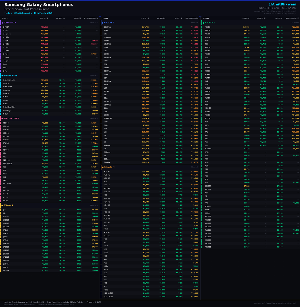Select the A24 4G row name

208,74
